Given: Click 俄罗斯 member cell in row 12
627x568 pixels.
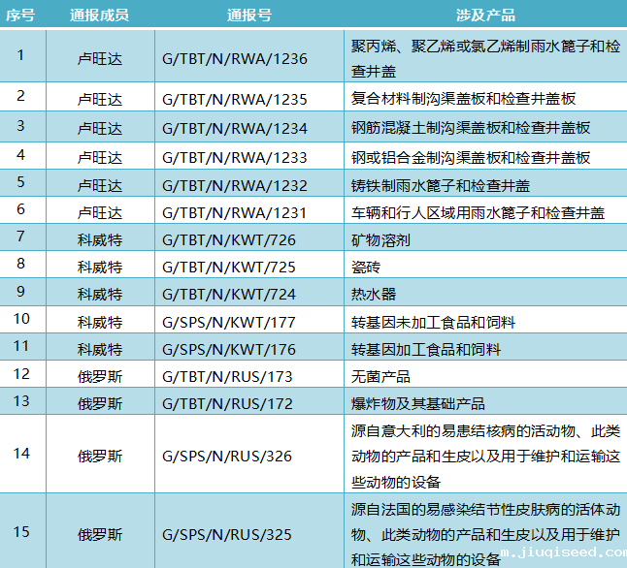Looking at the screenshot, I should (x=100, y=376).
